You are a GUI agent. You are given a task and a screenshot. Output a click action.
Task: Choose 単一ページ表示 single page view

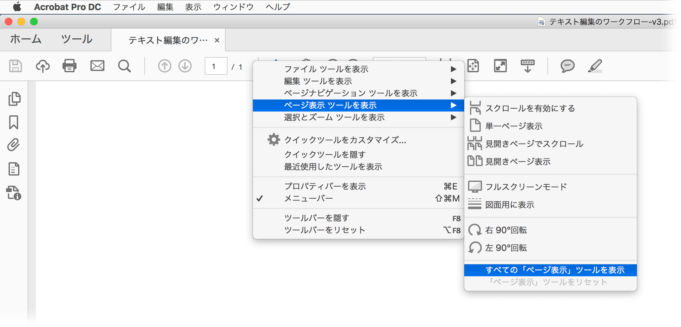click(551, 126)
